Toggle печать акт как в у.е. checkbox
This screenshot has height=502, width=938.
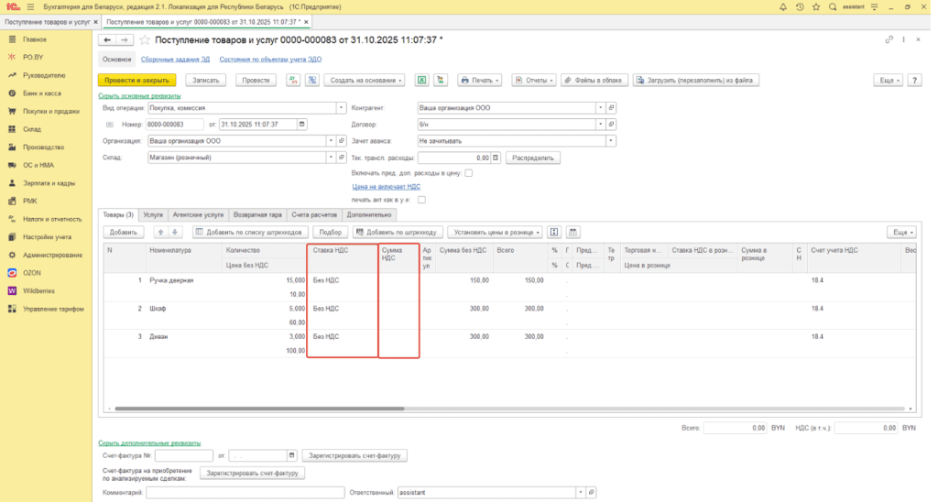click(422, 199)
